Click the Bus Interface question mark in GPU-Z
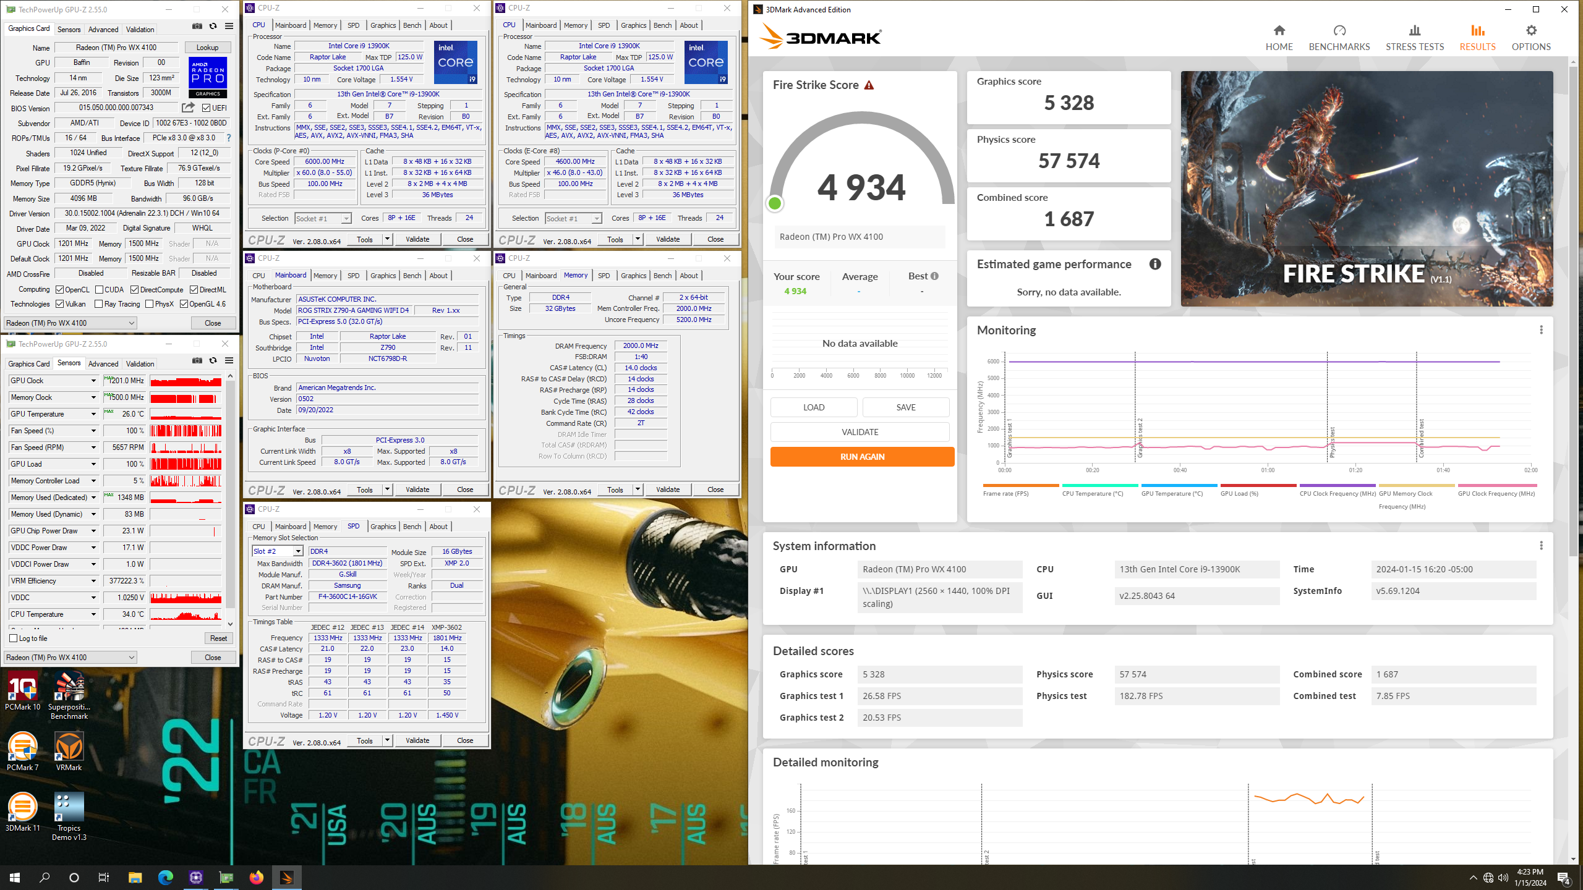The width and height of the screenshot is (1583, 890). 229,138
